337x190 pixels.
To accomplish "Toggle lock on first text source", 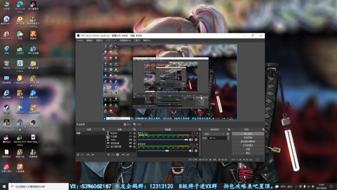I will click(x=134, y=133).
